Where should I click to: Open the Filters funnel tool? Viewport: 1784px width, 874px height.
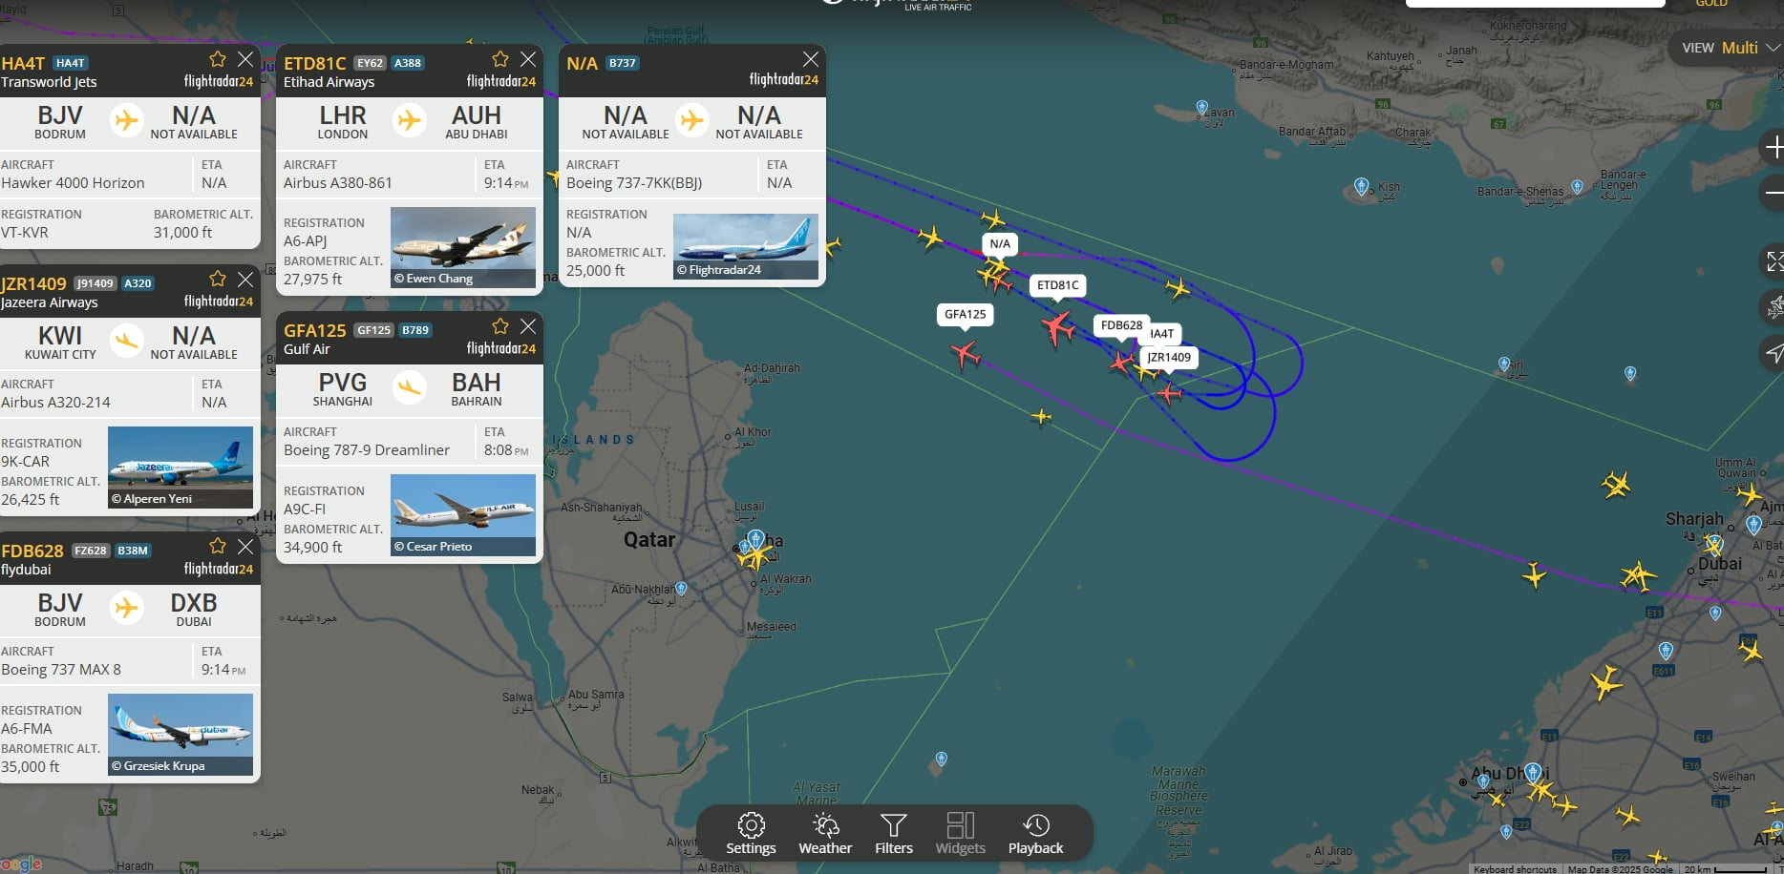click(894, 834)
